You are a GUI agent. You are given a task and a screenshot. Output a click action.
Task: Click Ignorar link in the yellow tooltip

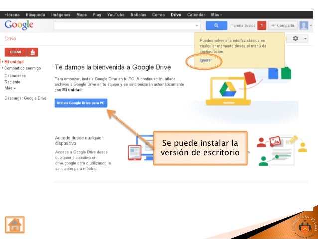[x=206, y=60]
